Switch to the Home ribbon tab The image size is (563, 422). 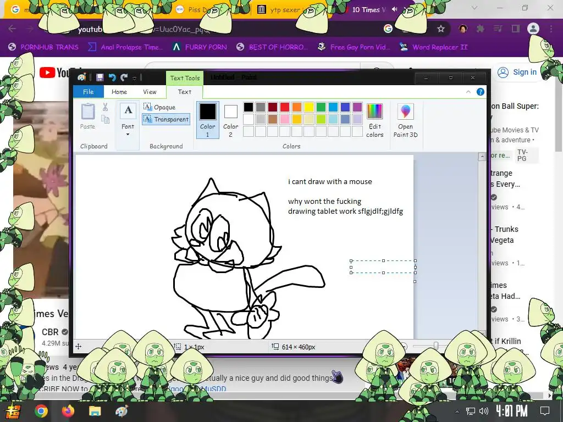pos(119,92)
